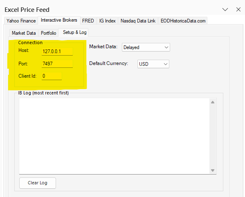Click the Port: label
Image resolution: width=245 pixels, height=197 pixels.
pyautogui.click(x=23, y=64)
